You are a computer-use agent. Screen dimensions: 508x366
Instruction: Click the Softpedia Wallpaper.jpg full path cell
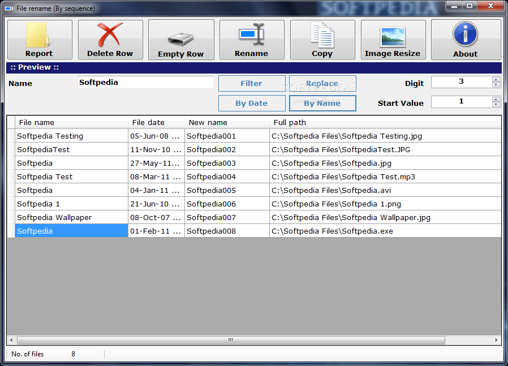[385, 218]
